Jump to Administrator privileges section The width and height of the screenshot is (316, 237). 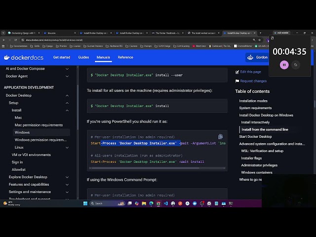pos(259,165)
